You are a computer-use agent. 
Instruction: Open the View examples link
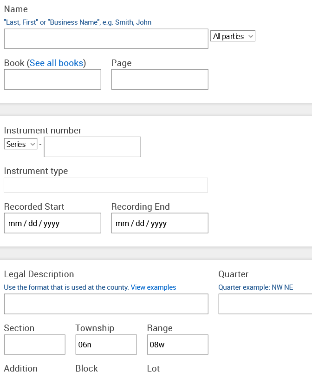pos(153,287)
